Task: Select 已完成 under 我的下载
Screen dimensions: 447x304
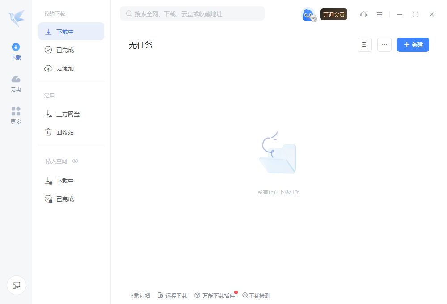Action: (65, 50)
